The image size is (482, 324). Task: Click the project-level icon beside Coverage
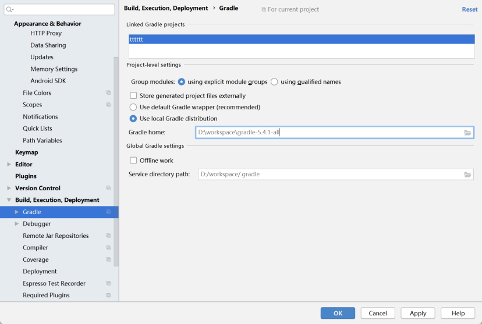[108, 260]
